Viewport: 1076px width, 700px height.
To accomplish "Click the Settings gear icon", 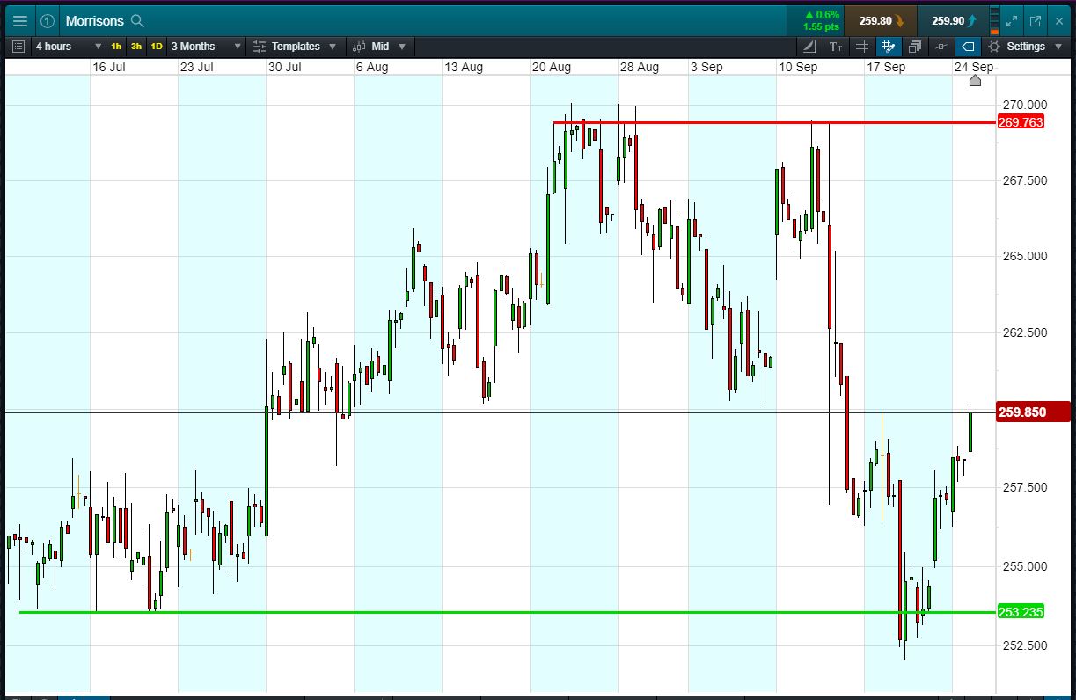I will [x=994, y=47].
